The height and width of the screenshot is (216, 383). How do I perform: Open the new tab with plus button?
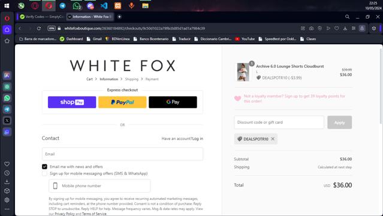tap(119, 17)
